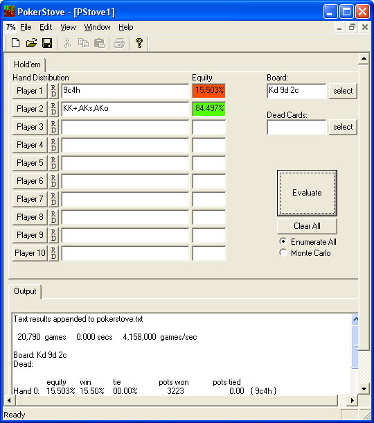The image size is (374, 423).
Task: Click the Player 9 button
Action: click(x=30, y=235)
